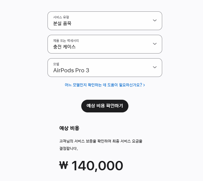Click the chevron in the 분실 품목 field
Image resolution: width=203 pixels, height=181 pixels.
155,20
